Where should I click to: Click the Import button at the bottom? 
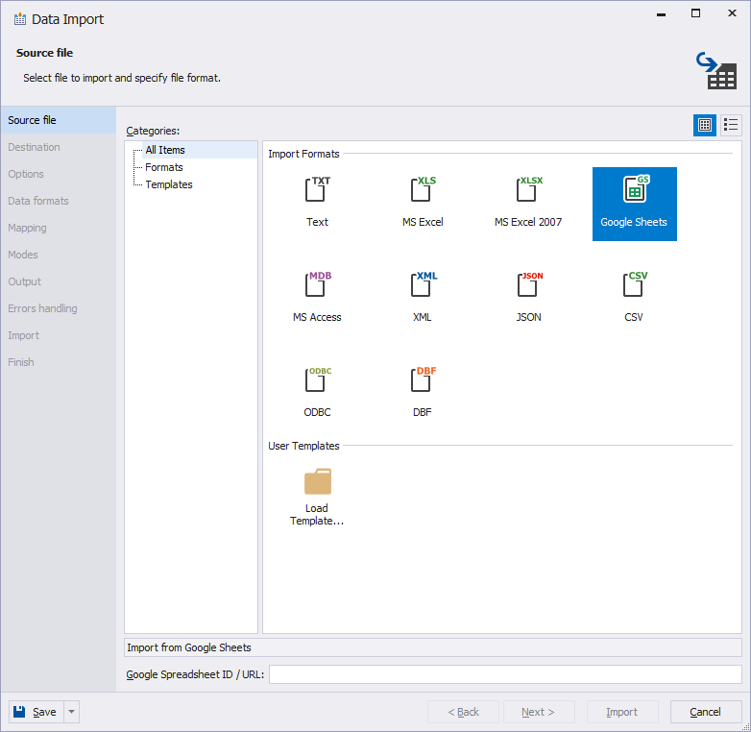tap(622, 712)
